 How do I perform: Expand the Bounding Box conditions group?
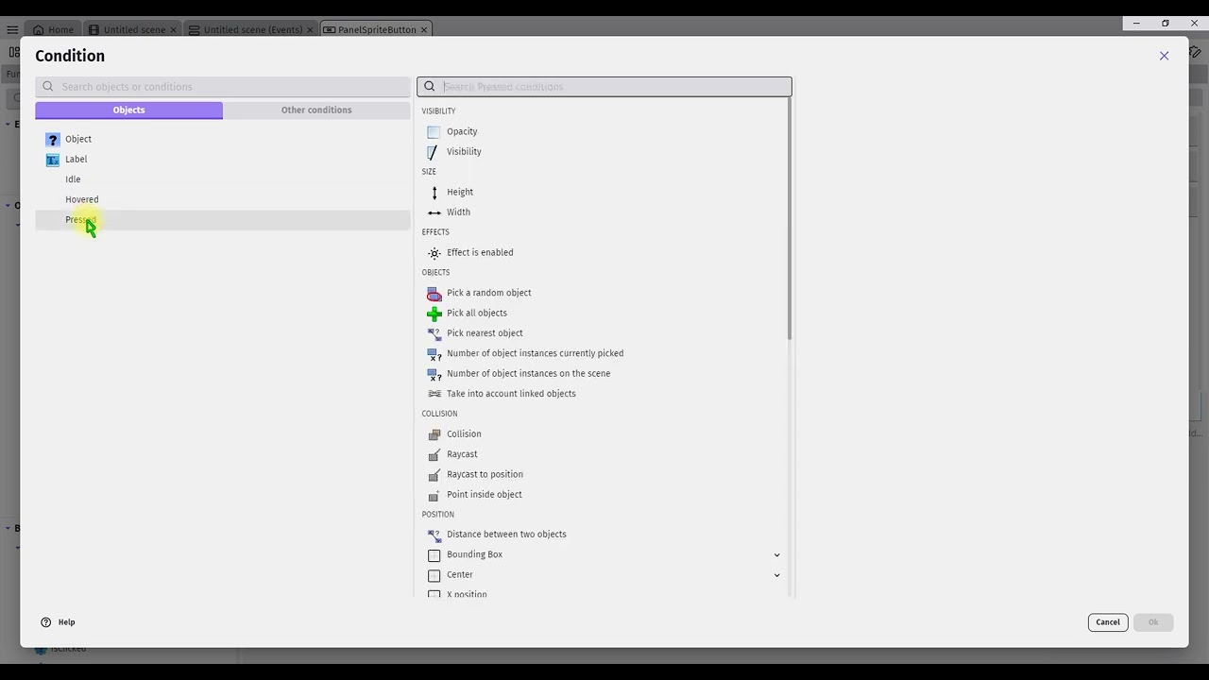coord(776,555)
